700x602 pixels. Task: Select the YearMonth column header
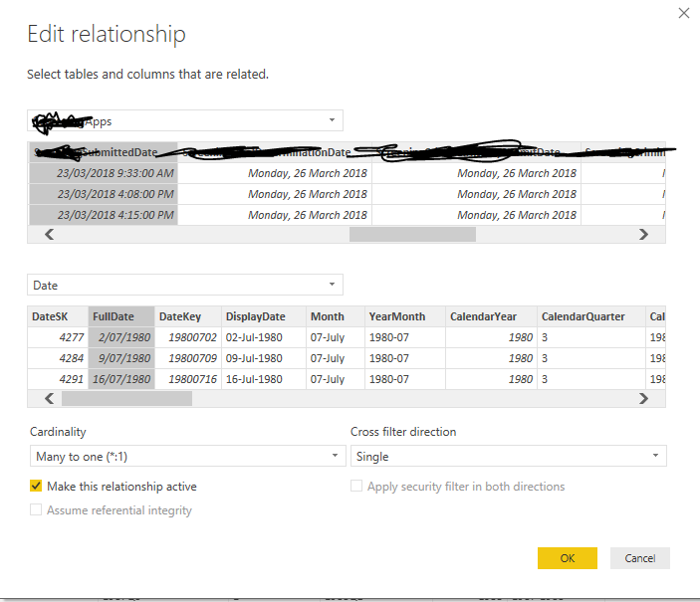pyautogui.click(x=405, y=316)
